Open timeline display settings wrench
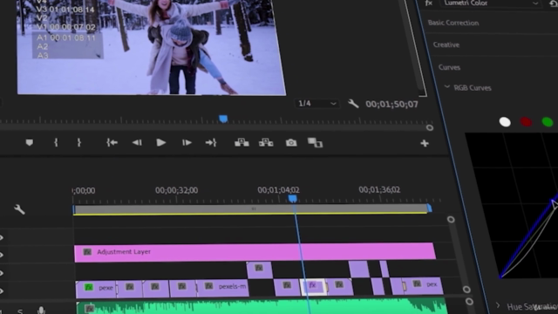The width and height of the screenshot is (558, 314). (19, 209)
